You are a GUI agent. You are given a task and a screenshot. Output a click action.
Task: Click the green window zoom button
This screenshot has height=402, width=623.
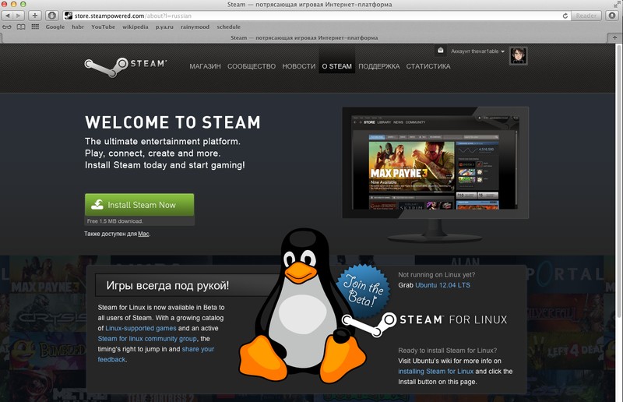(23, 4)
